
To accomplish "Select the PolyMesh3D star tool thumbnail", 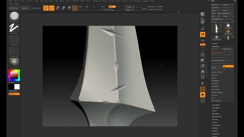I will 217,38.
